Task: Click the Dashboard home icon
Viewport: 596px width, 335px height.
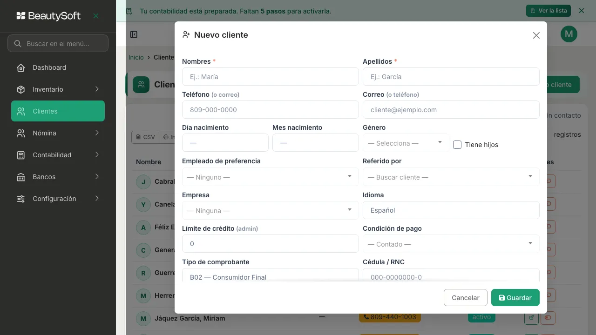Action: tap(21, 67)
